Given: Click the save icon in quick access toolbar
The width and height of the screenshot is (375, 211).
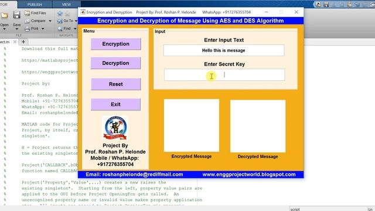Looking at the screenshot, I should pos(326,4).
